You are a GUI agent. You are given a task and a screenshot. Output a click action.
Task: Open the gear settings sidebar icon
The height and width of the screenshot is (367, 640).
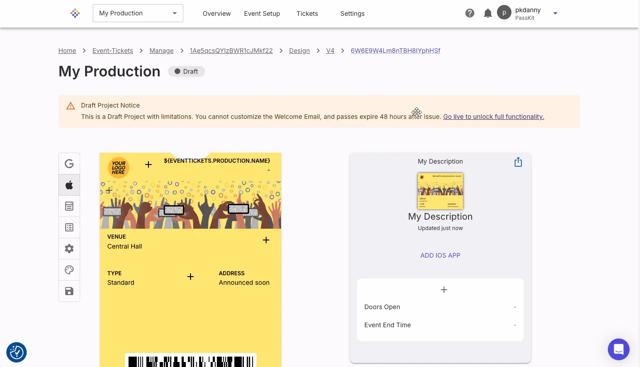pyautogui.click(x=69, y=249)
